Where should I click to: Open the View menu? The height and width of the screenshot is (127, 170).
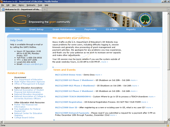point(14,5)
